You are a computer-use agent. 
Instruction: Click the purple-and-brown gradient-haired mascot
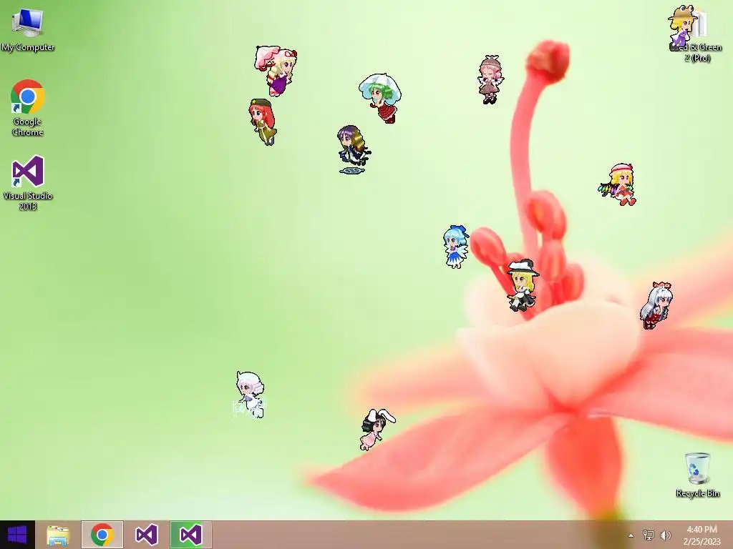(354, 149)
